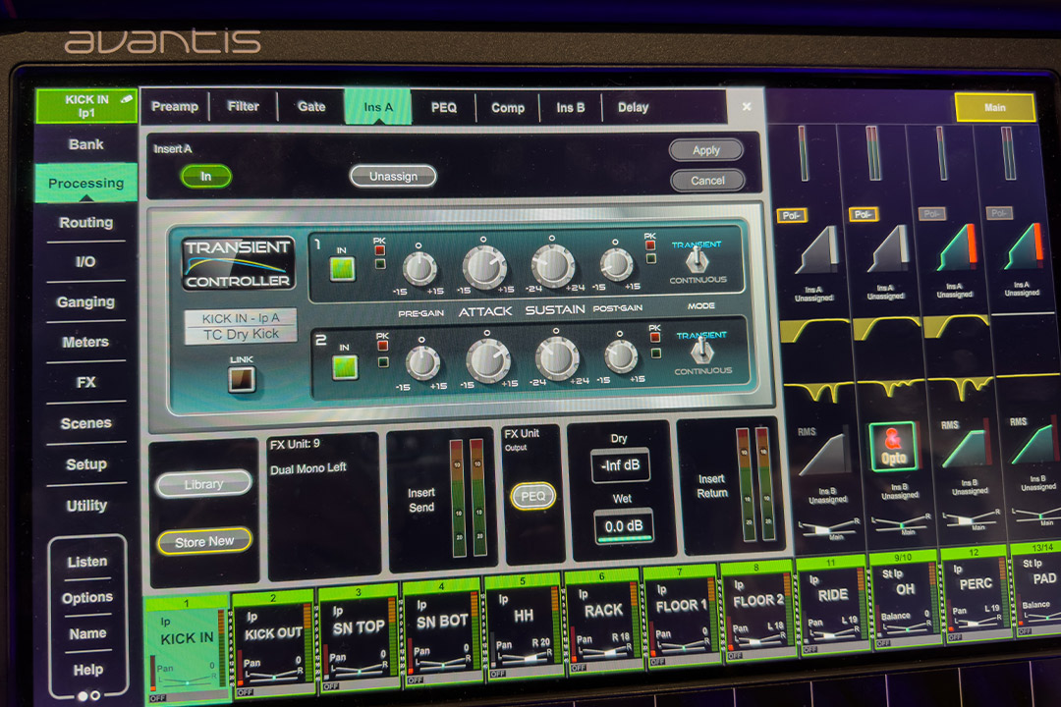Image resolution: width=1061 pixels, height=707 pixels.
Task: Open the RMS compressor graph for RIDE
Action: click(x=821, y=454)
